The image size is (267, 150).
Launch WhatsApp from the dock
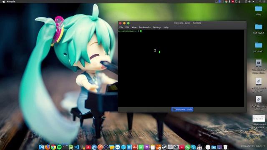187,147
